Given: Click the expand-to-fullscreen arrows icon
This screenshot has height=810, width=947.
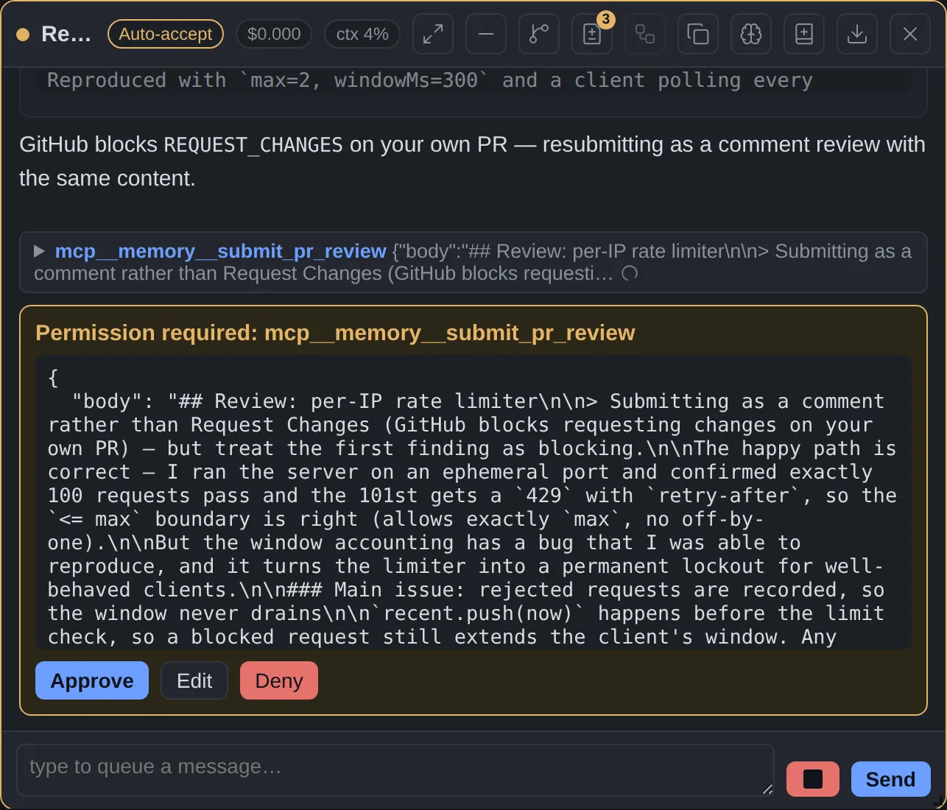Looking at the screenshot, I should pos(433,34).
